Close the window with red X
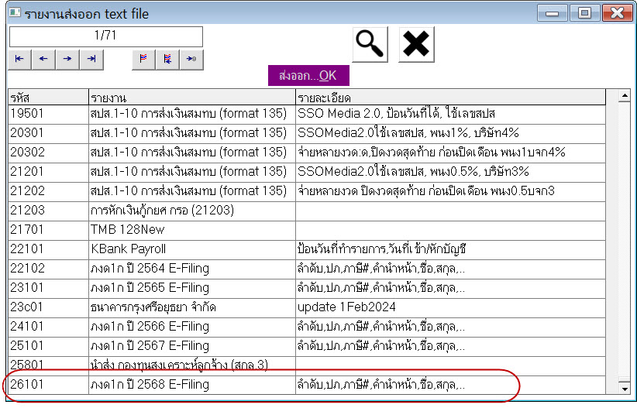The height and width of the screenshot is (408, 637). coord(617,13)
